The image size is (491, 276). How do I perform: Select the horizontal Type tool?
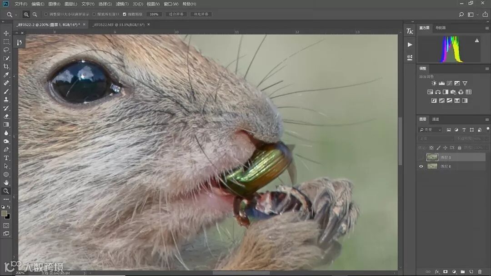[6, 158]
